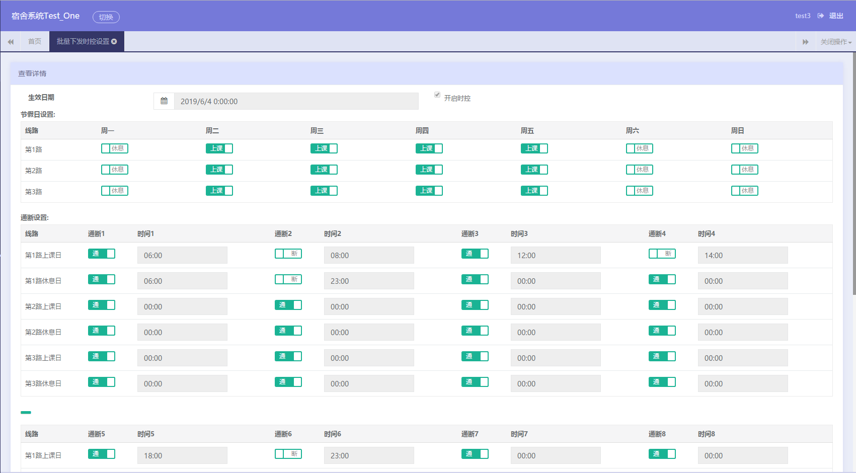The width and height of the screenshot is (856, 473).
Task: Open the test3 user menu
Action: click(803, 16)
